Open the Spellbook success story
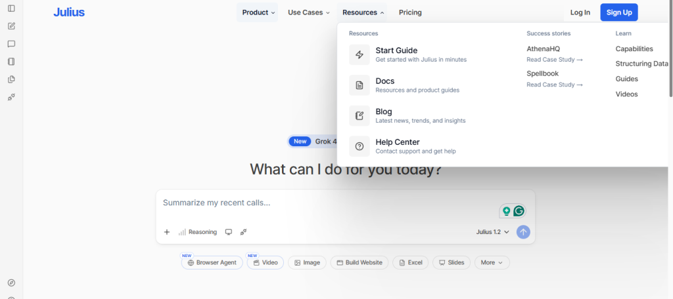 (542, 73)
